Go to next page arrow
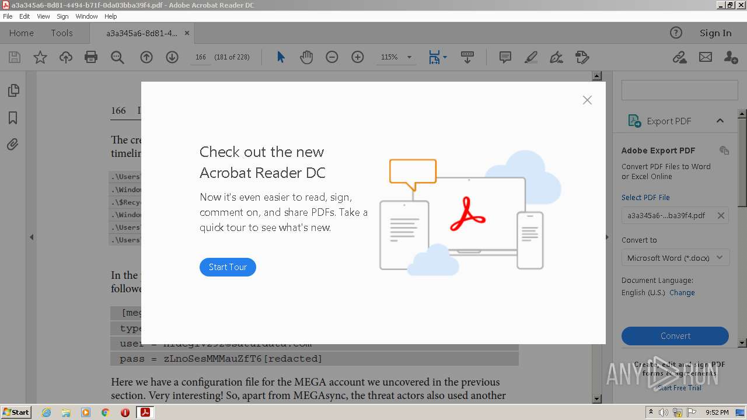This screenshot has height=420, width=747. coord(172,57)
